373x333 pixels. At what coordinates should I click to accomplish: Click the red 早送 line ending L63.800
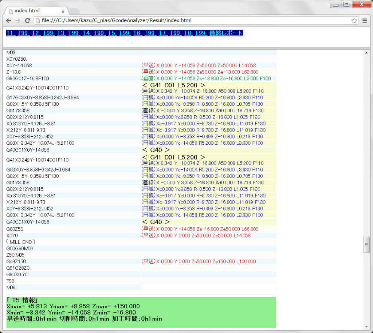(200, 72)
